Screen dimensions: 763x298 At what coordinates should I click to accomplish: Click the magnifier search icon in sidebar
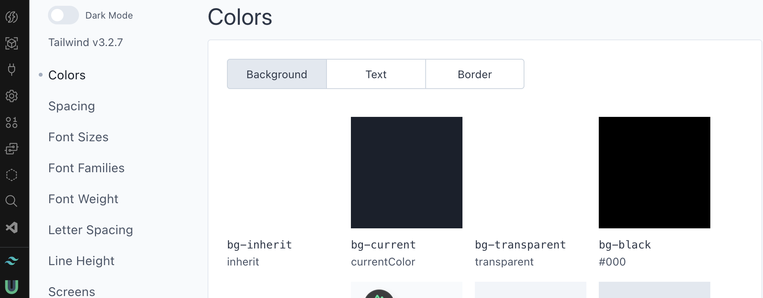12,201
